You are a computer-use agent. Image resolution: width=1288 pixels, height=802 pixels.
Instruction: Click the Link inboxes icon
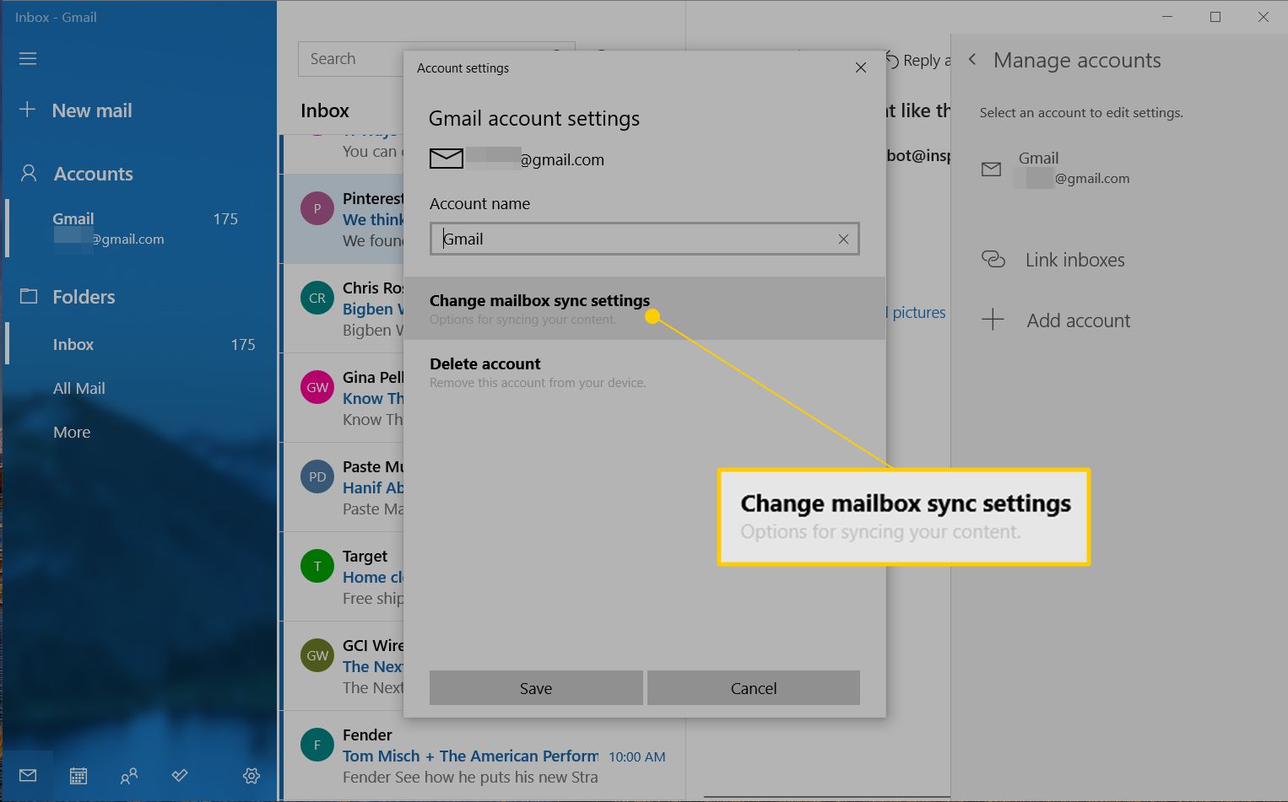pyautogui.click(x=993, y=259)
